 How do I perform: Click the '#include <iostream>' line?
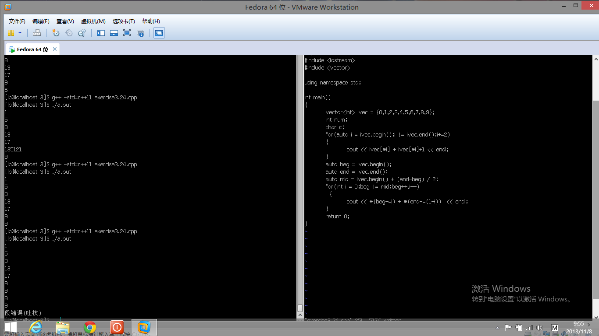tap(330, 60)
